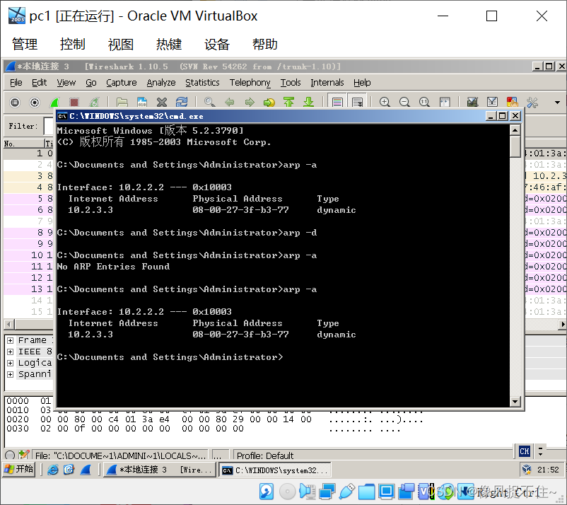Image resolution: width=567 pixels, height=505 pixels.
Task: Click packet list horizontal scroll left arrow
Action: click(x=9, y=324)
